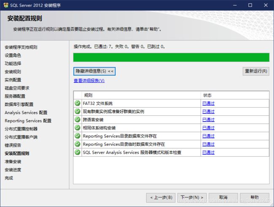Viewport: 274px width, 207px height.
Task: Click the 状态 column header
Action: click(235, 95)
